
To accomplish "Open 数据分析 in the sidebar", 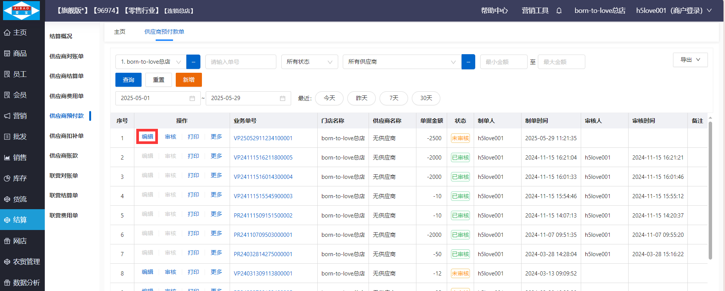I will 26,282.
